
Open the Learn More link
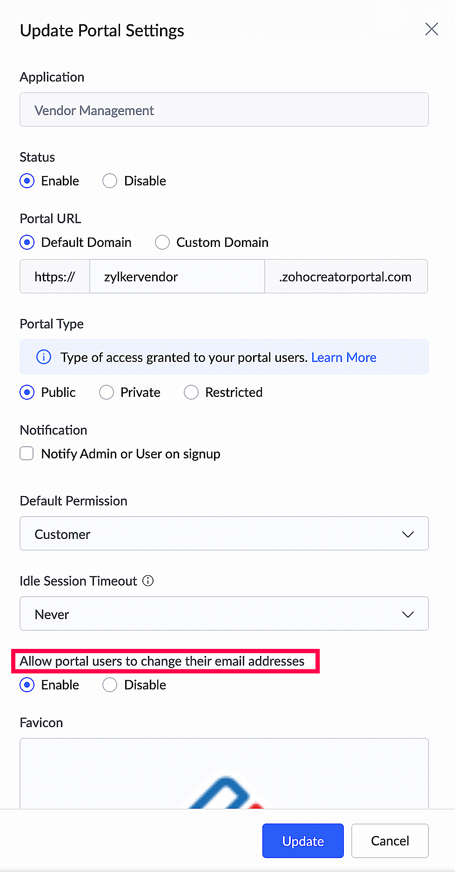click(343, 357)
